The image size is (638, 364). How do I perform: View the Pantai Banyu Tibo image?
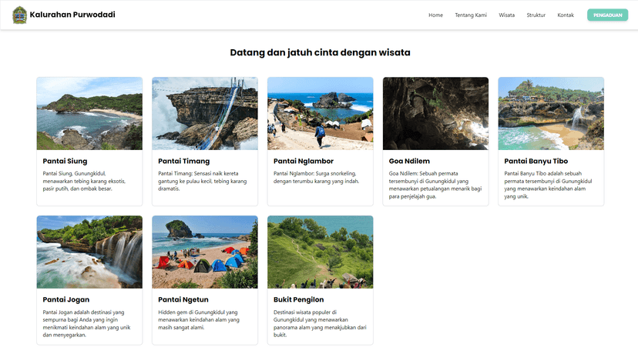coord(551,113)
